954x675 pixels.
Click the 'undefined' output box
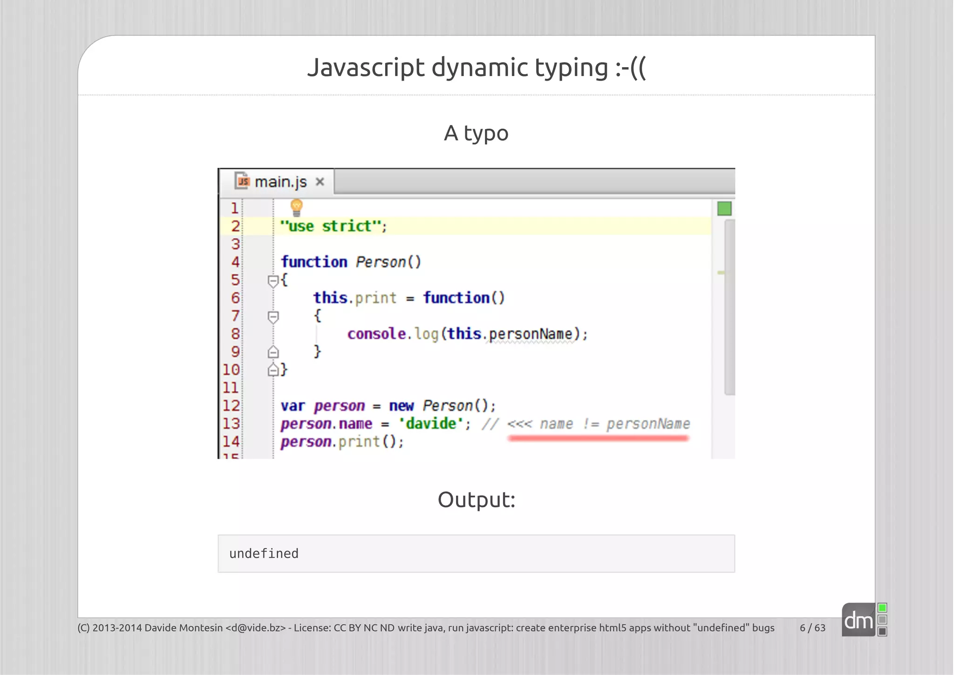(476, 553)
